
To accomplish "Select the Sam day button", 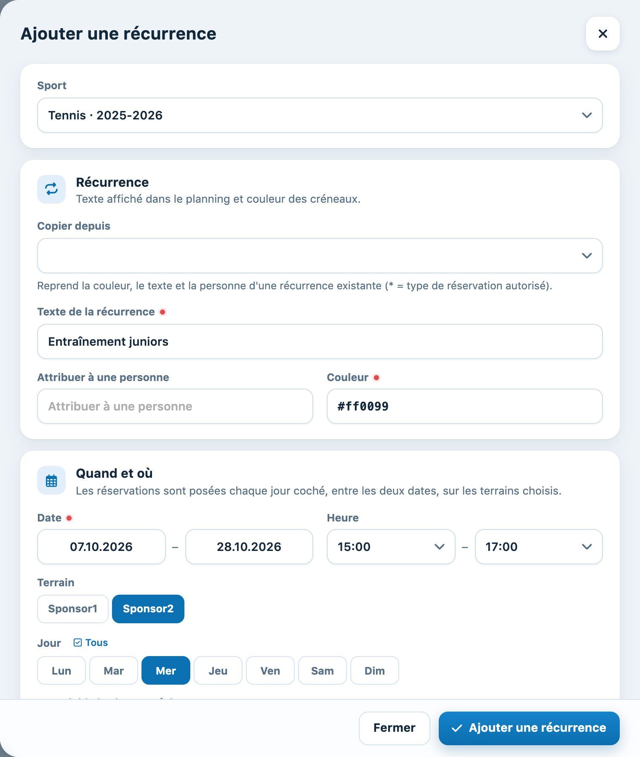I will click(323, 670).
